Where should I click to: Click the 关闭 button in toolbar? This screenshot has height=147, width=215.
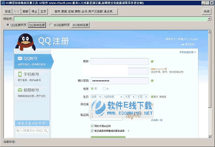click(206, 11)
